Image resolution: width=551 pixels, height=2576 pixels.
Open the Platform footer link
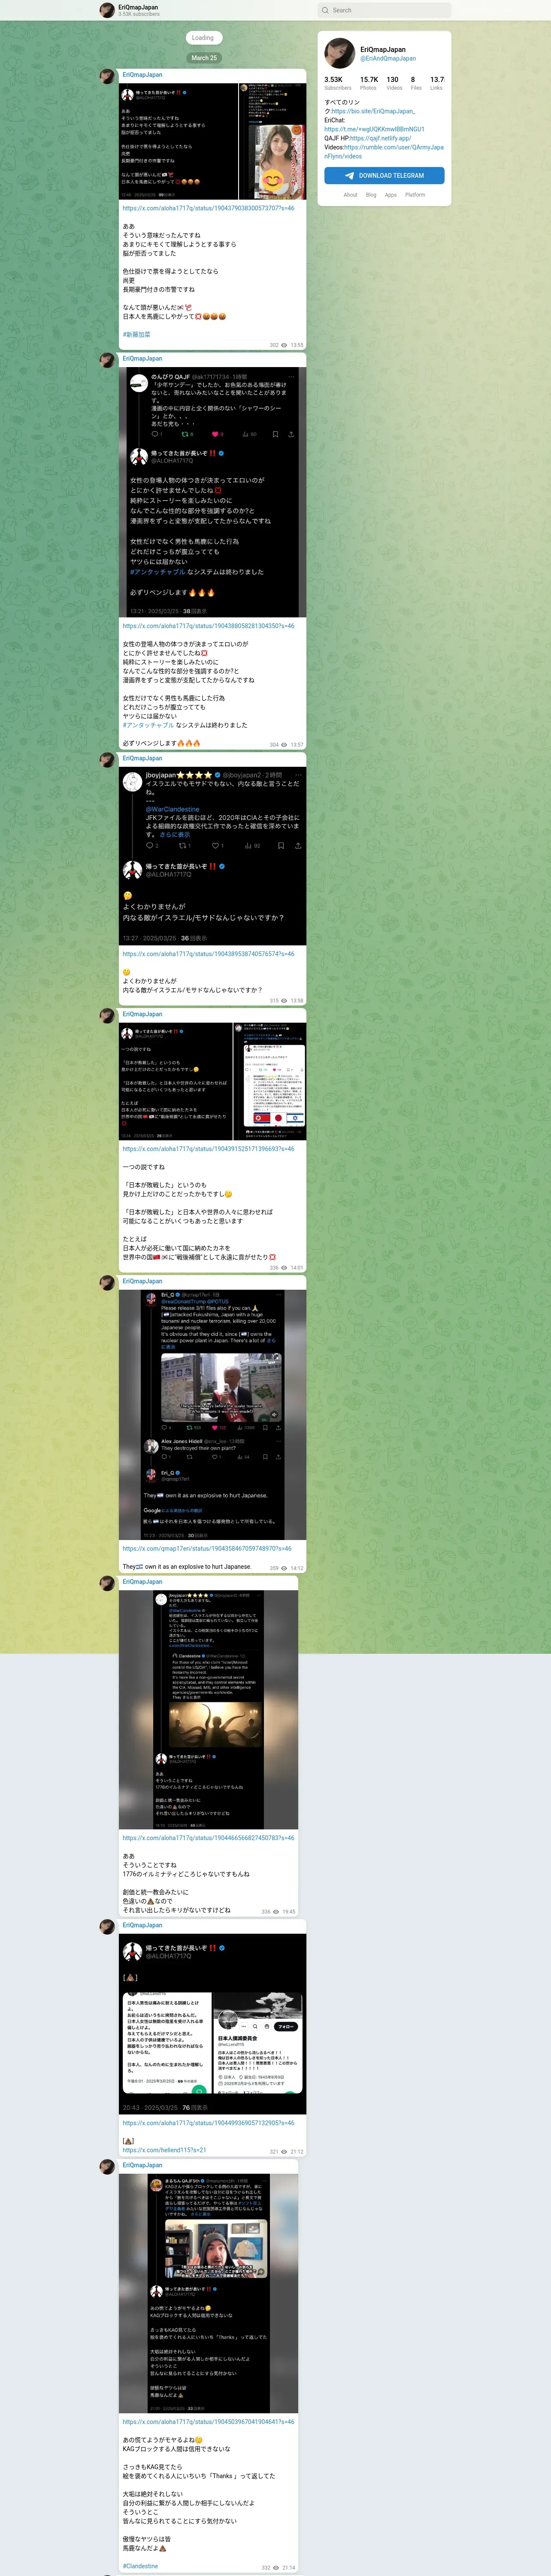(x=415, y=195)
